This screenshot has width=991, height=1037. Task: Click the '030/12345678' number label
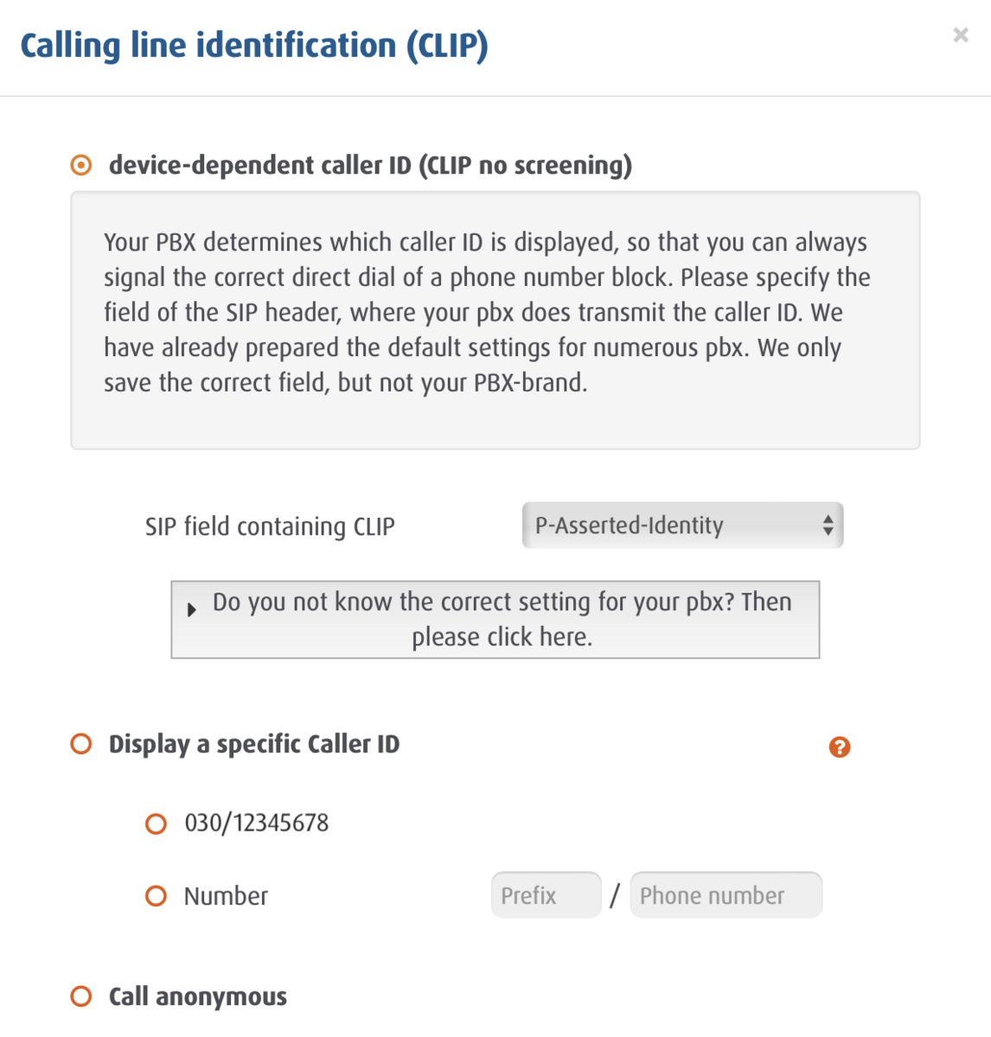point(257,823)
